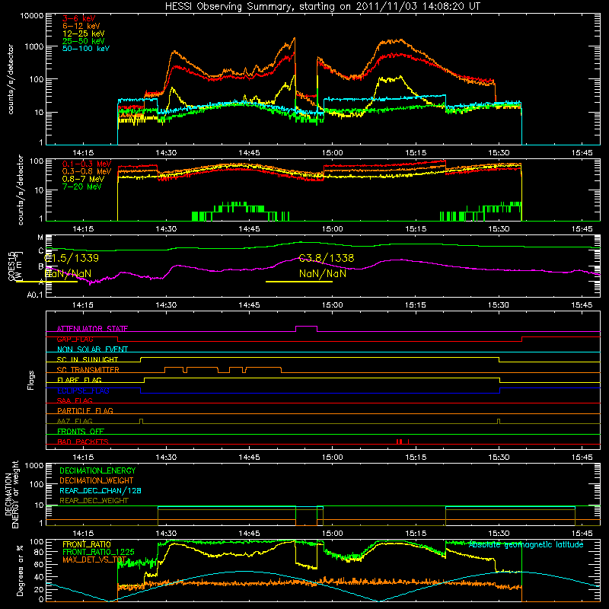Click the SC_TRANSMITTER flag label
The image size is (609, 609).
point(88,370)
